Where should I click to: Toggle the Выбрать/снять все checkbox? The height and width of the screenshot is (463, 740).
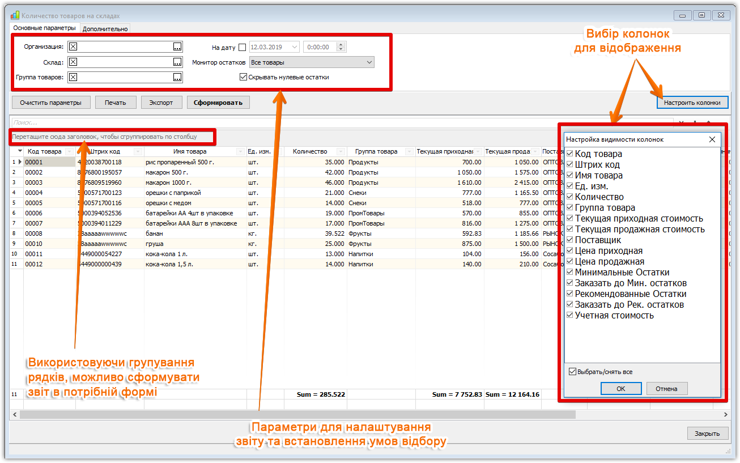tap(572, 372)
